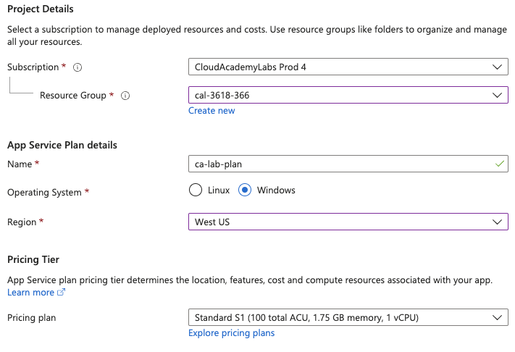This screenshot has height=352, width=515.
Task: Click the external link icon after Learn more
Action: point(61,293)
